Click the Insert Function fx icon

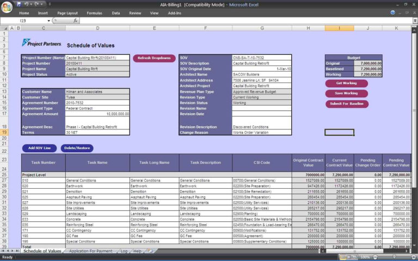click(x=75, y=21)
